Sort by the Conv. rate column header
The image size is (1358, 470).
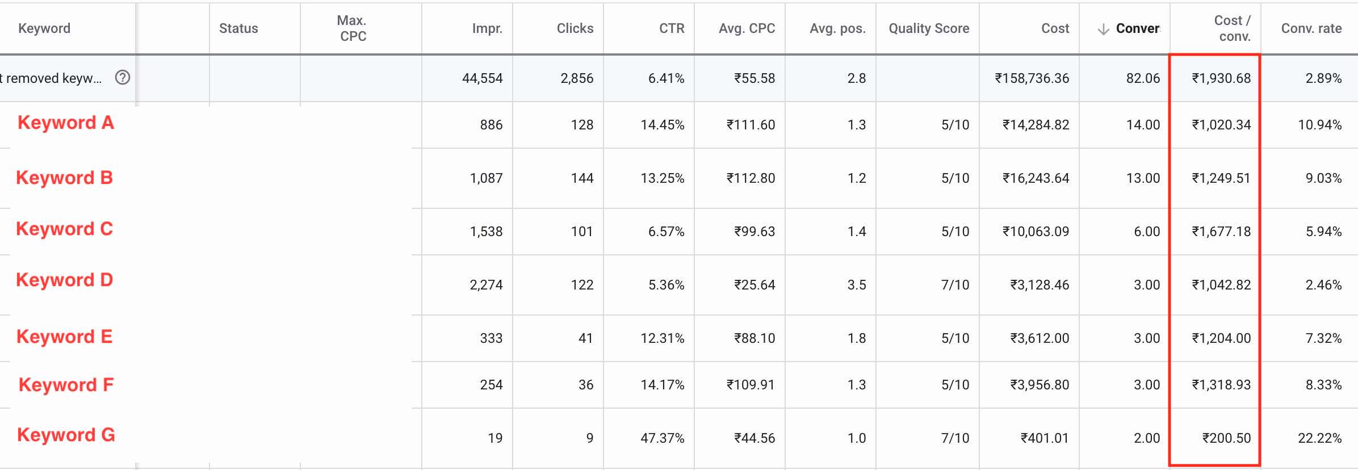[x=1310, y=28]
